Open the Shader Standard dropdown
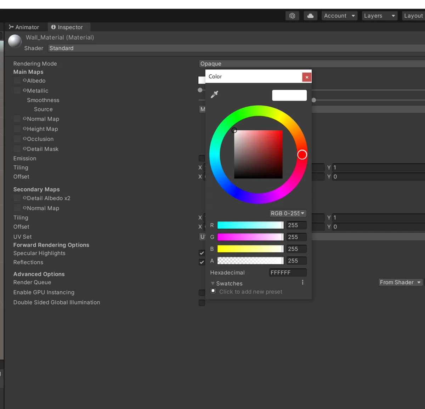This screenshot has height=409, width=425. tap(236, 48)
